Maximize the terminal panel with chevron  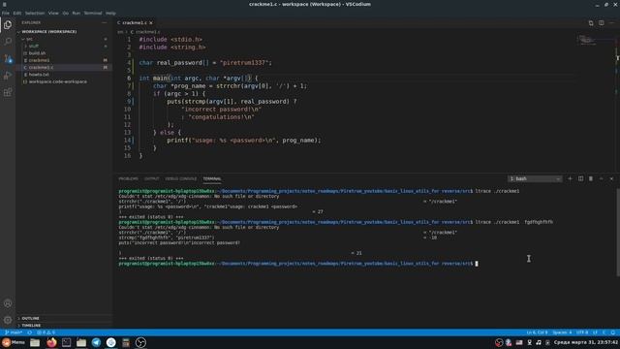[601, 178]
